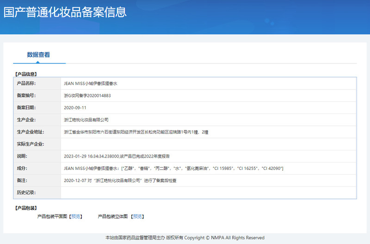Click the filing date 2020-09-11
Image resolution: width=370 pixels, height=244 pixels.
click(75, 107)
